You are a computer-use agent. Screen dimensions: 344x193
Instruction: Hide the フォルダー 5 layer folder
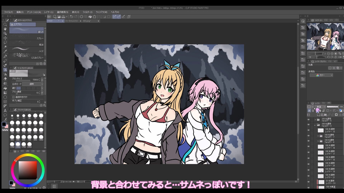[309, 120]
